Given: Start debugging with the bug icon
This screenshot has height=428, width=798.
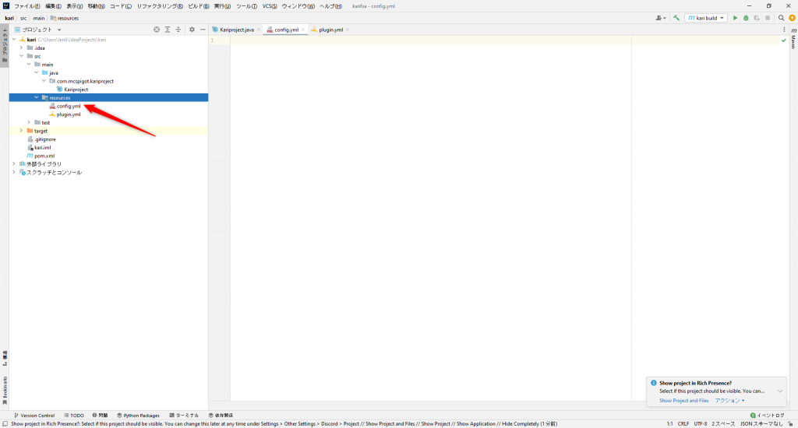Looking at the screenshot, I should [x=746, y=18].
